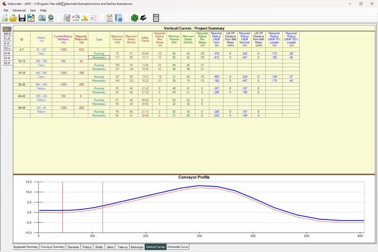Click the yellow triangle incline profile icon
Image resolution: width=378 pixels, height=252 pixels.
(x=85, y=18)
